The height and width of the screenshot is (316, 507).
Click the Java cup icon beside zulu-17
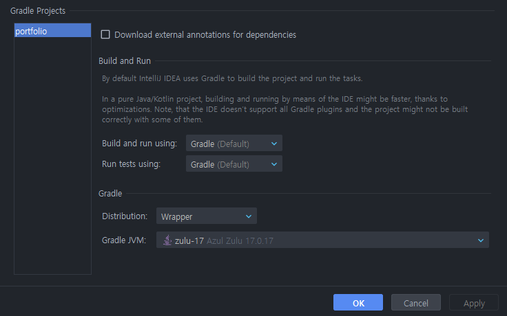pos(167,240)
